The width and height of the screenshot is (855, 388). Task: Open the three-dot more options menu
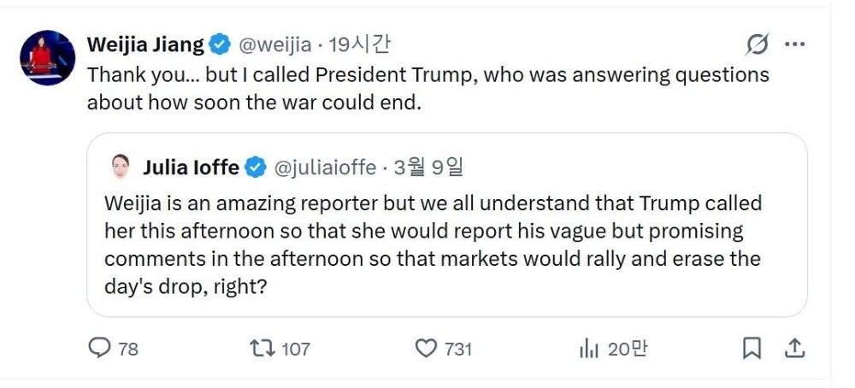[x=794, y=44]
